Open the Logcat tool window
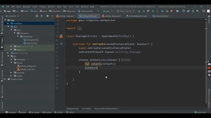Viewport: 211px width, 118px height. (34, 112)
